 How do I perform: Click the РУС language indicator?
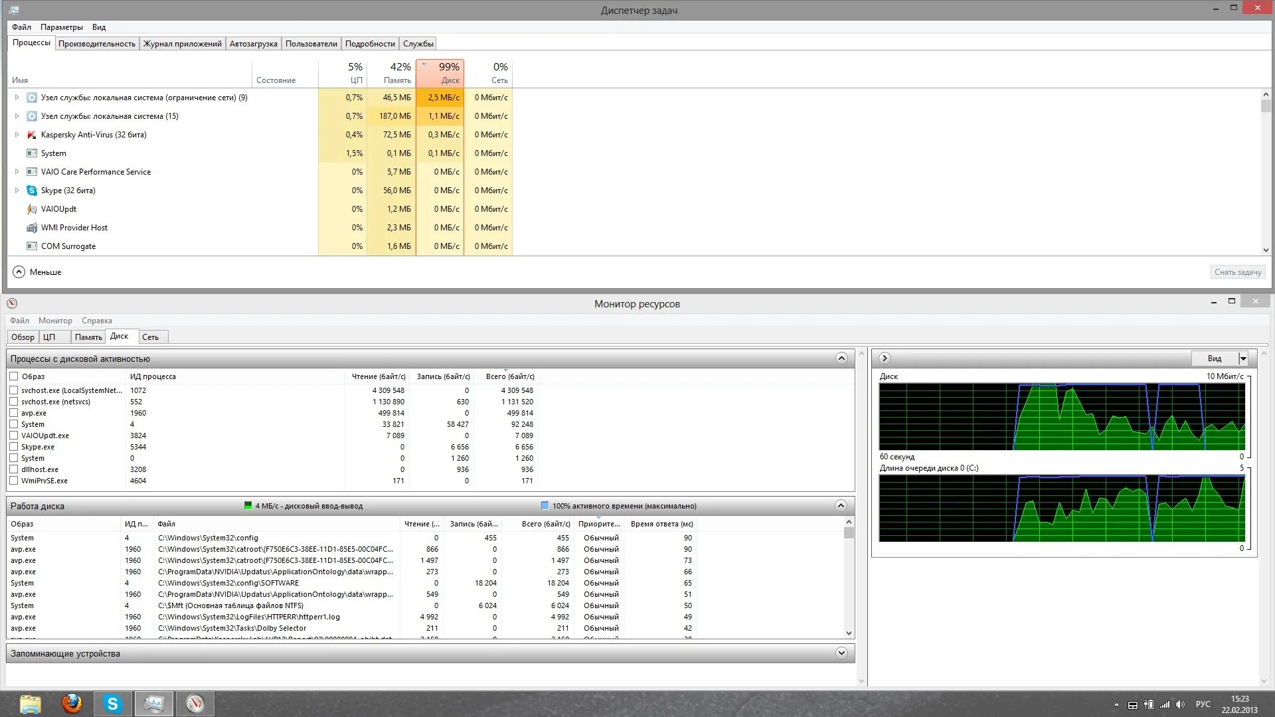[1203, 704]
